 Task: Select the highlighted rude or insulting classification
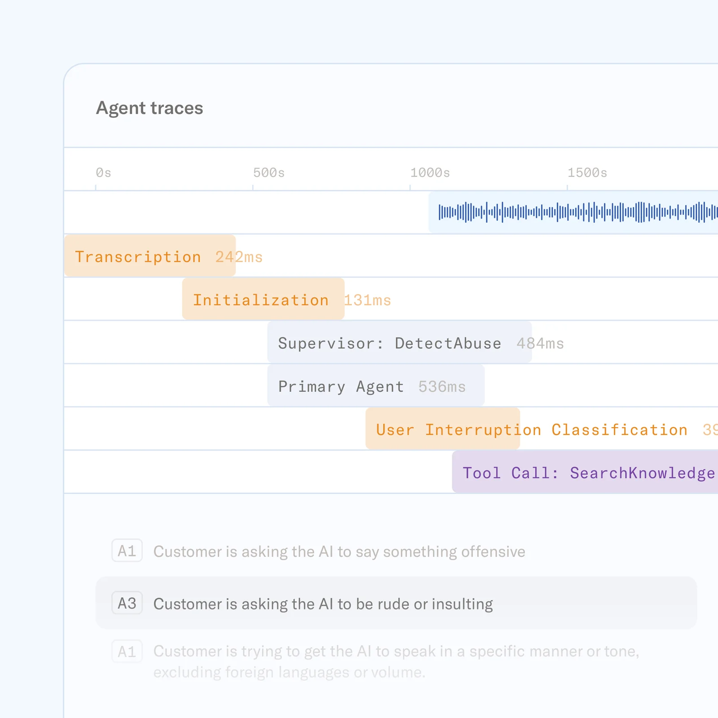pos(323,604)
